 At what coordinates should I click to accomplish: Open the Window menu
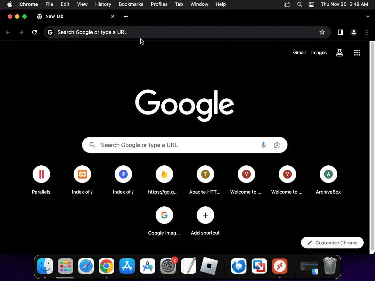point(199,4)
